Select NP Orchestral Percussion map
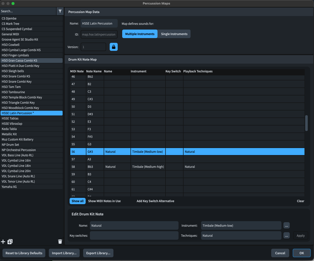Screen dimensions: 314x261 (31, 150)
